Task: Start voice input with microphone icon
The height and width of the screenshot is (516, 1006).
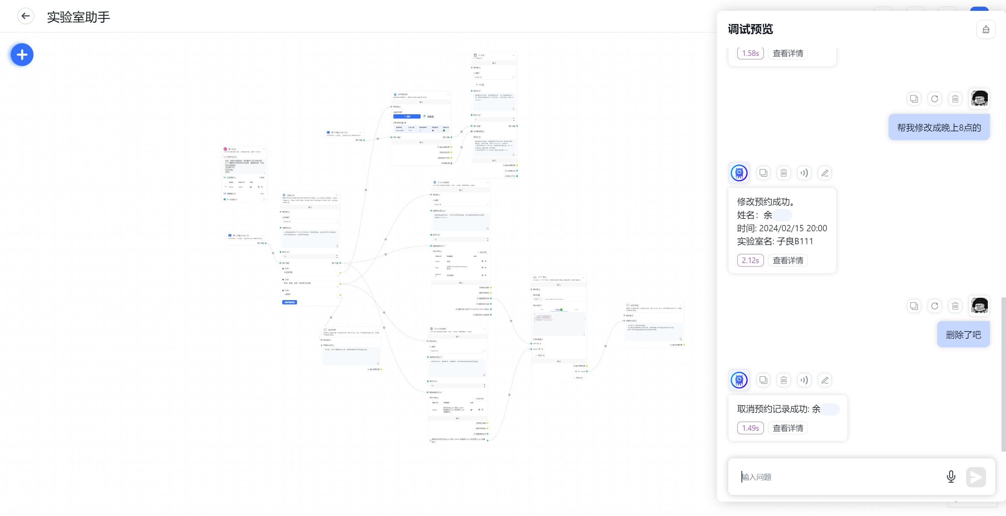Action: tap(951, 477)
